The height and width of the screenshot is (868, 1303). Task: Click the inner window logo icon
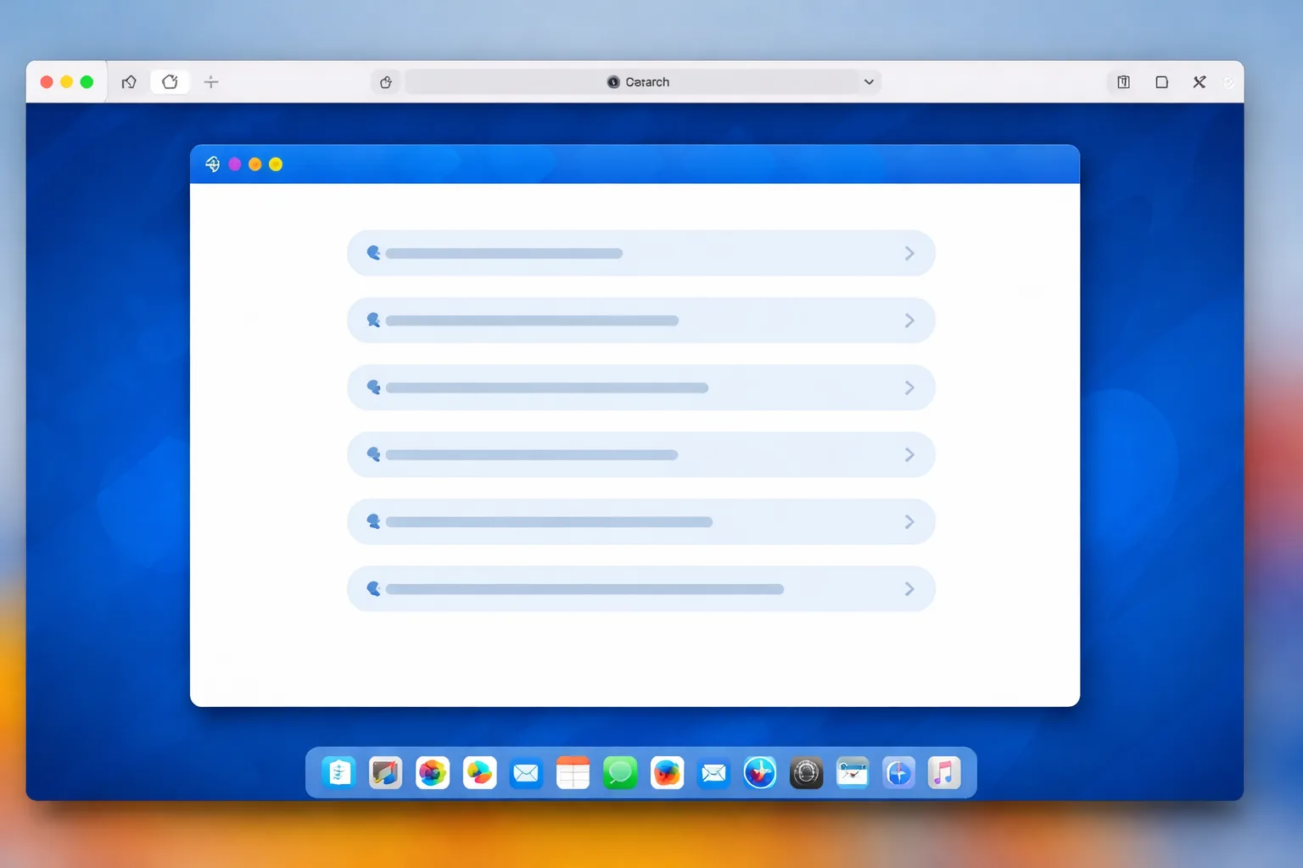pyautogui.click(x=213, y=164)
